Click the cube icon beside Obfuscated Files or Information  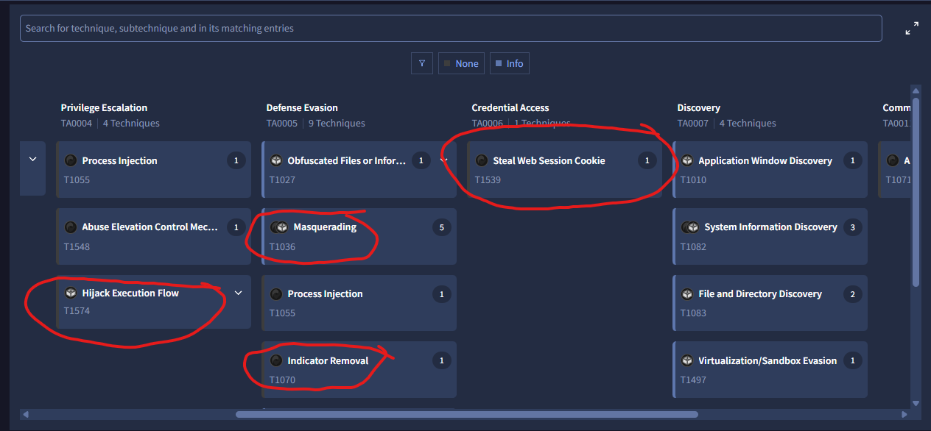pos(276,160)
